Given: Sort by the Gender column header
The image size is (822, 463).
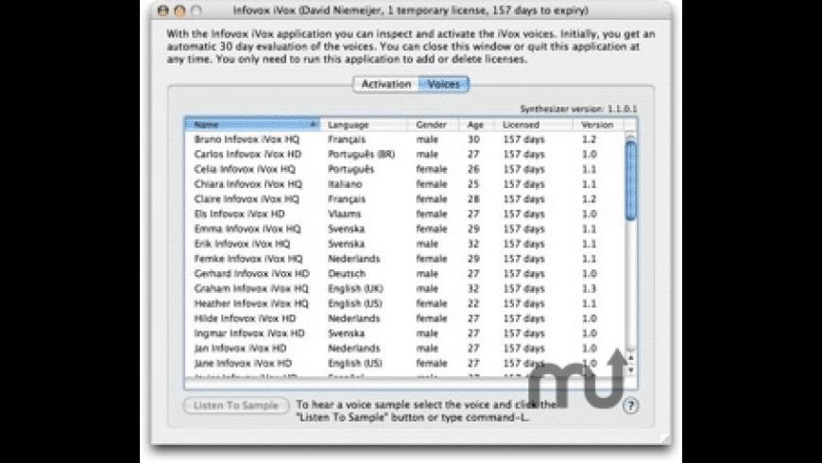Looking at the screenshot, I should 434,125.
